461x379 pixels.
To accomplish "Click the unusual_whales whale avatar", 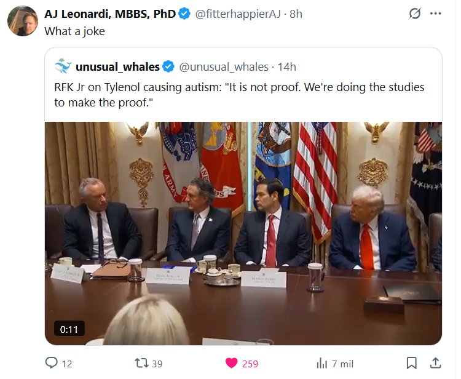I will coord(63,66).
